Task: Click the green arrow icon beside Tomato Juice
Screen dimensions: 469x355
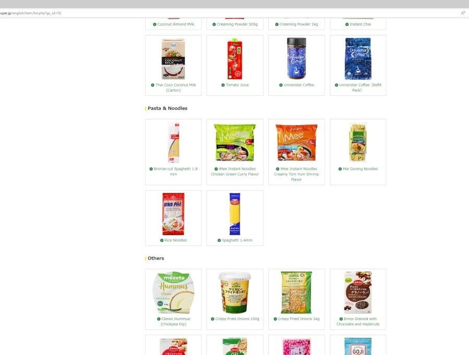Action: pos(223,85)
